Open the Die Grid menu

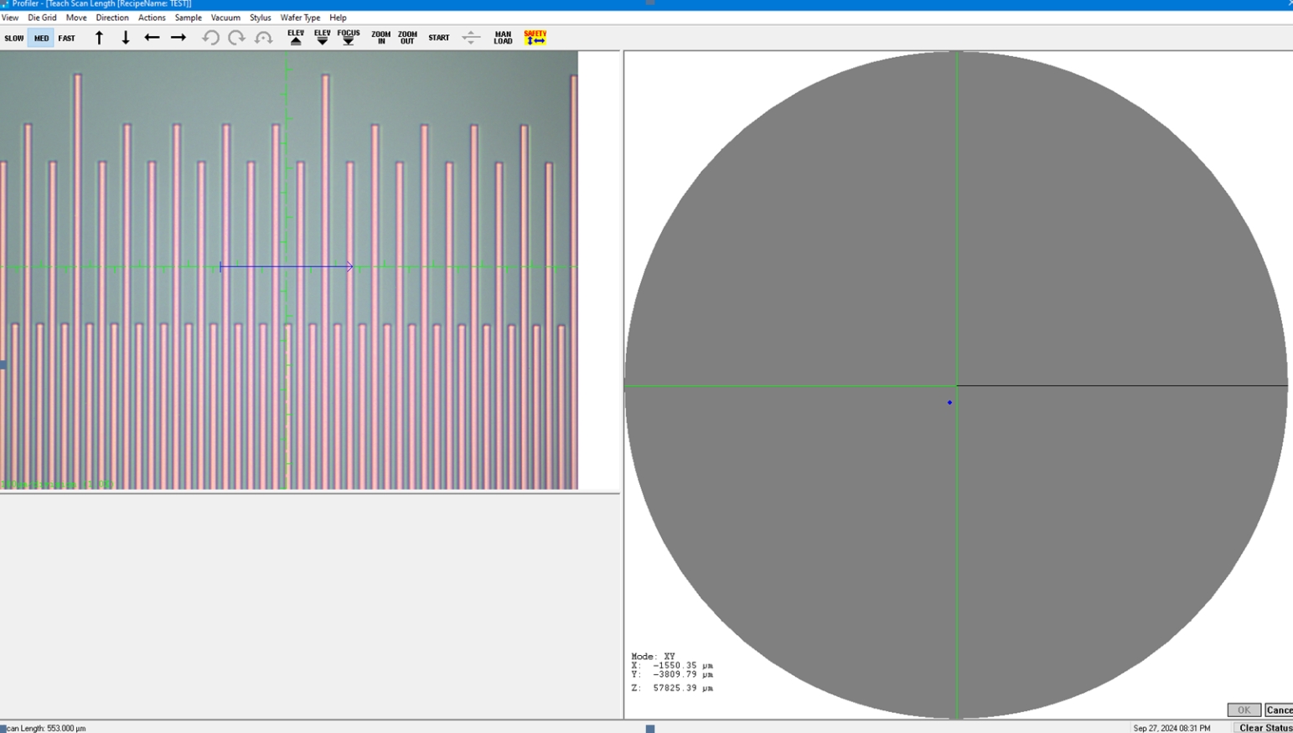[42, 18]
